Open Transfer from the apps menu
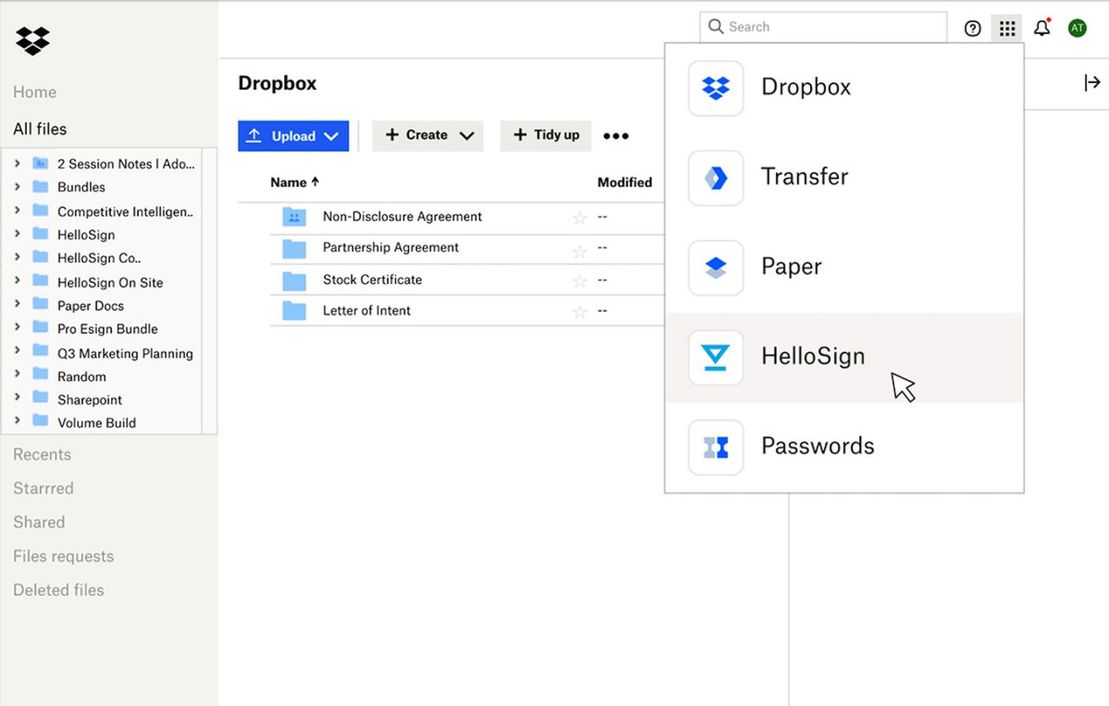 804,178
